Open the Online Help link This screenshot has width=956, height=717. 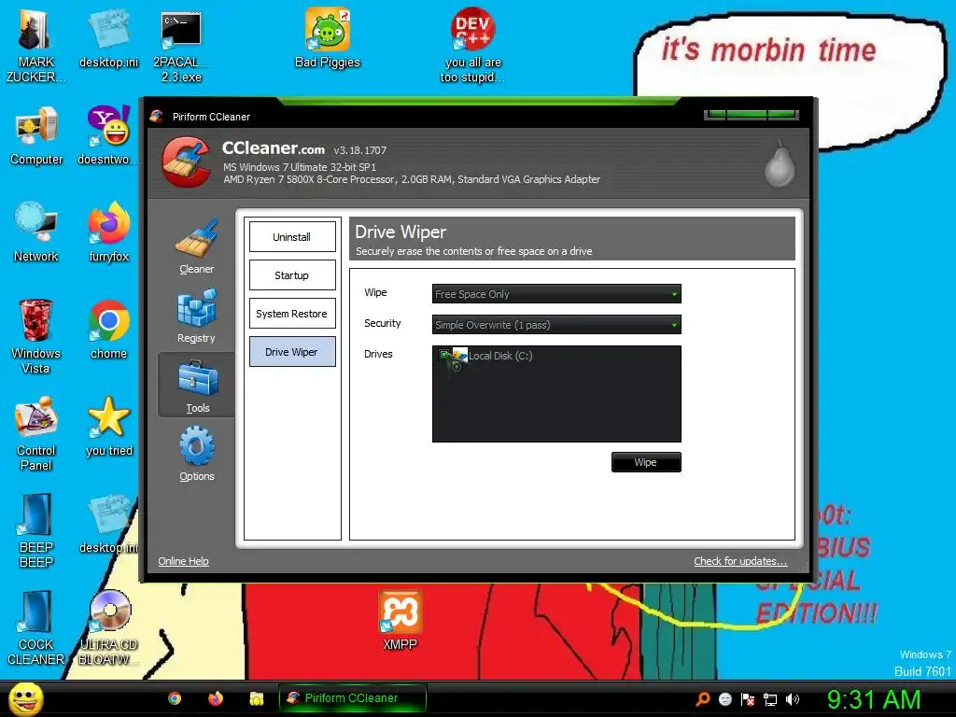click(184, 561)
